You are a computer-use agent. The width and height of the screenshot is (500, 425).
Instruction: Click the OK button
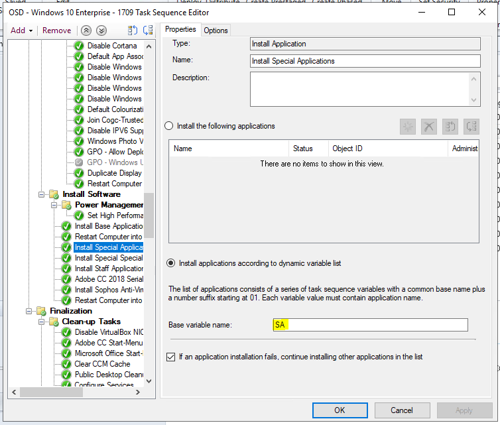point(340,410)
